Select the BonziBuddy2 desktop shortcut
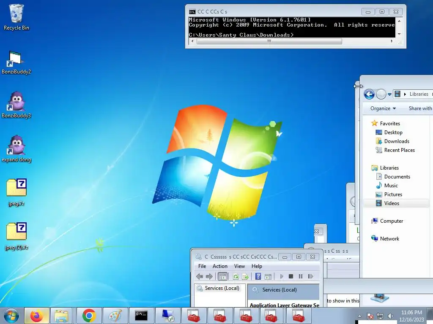433x324 pixels. (16, 62)
